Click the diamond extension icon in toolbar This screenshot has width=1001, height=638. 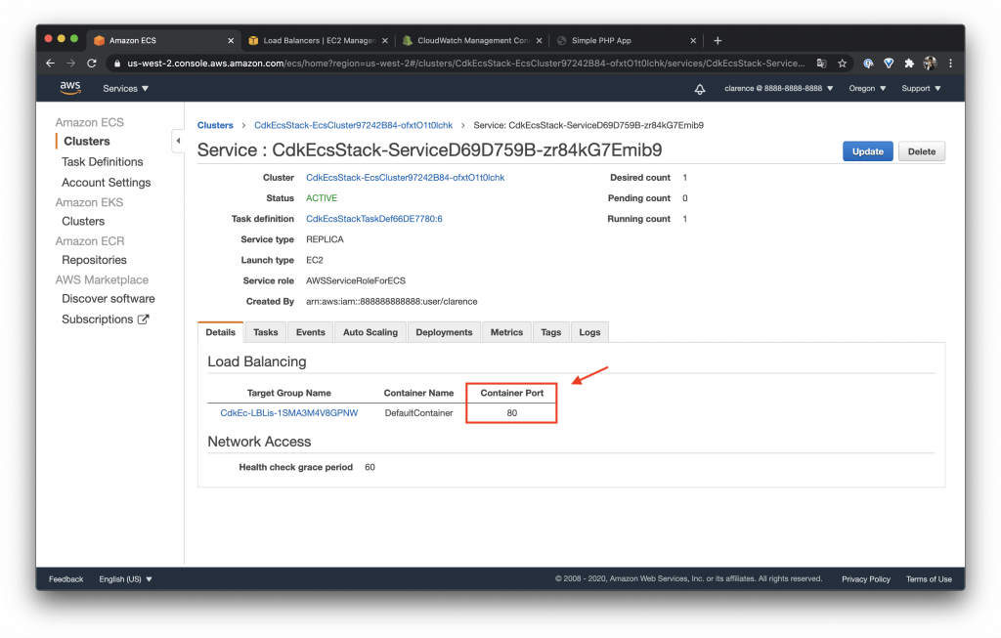tap(889, 64)
